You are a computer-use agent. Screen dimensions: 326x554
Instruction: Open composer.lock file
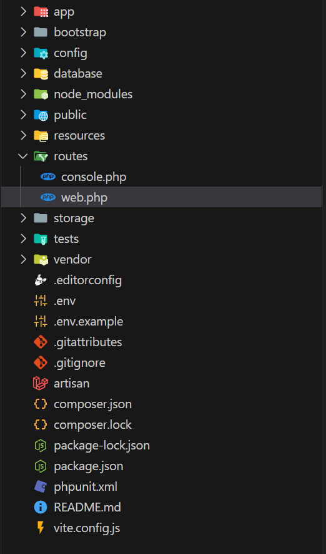[92, 425]
